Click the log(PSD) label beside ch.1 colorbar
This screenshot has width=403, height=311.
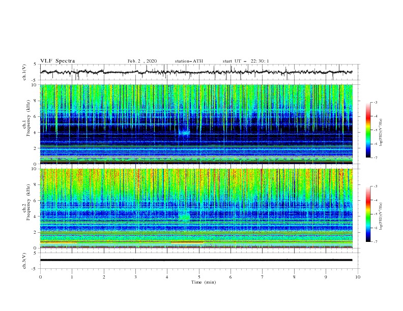coord(381,133)
